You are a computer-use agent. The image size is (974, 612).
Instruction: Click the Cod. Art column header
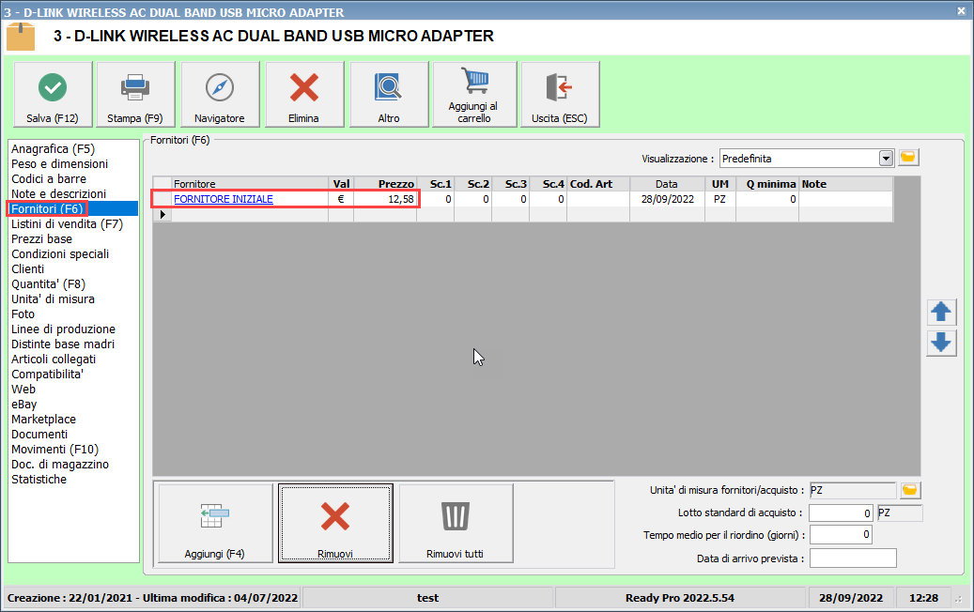coord(598,184)
